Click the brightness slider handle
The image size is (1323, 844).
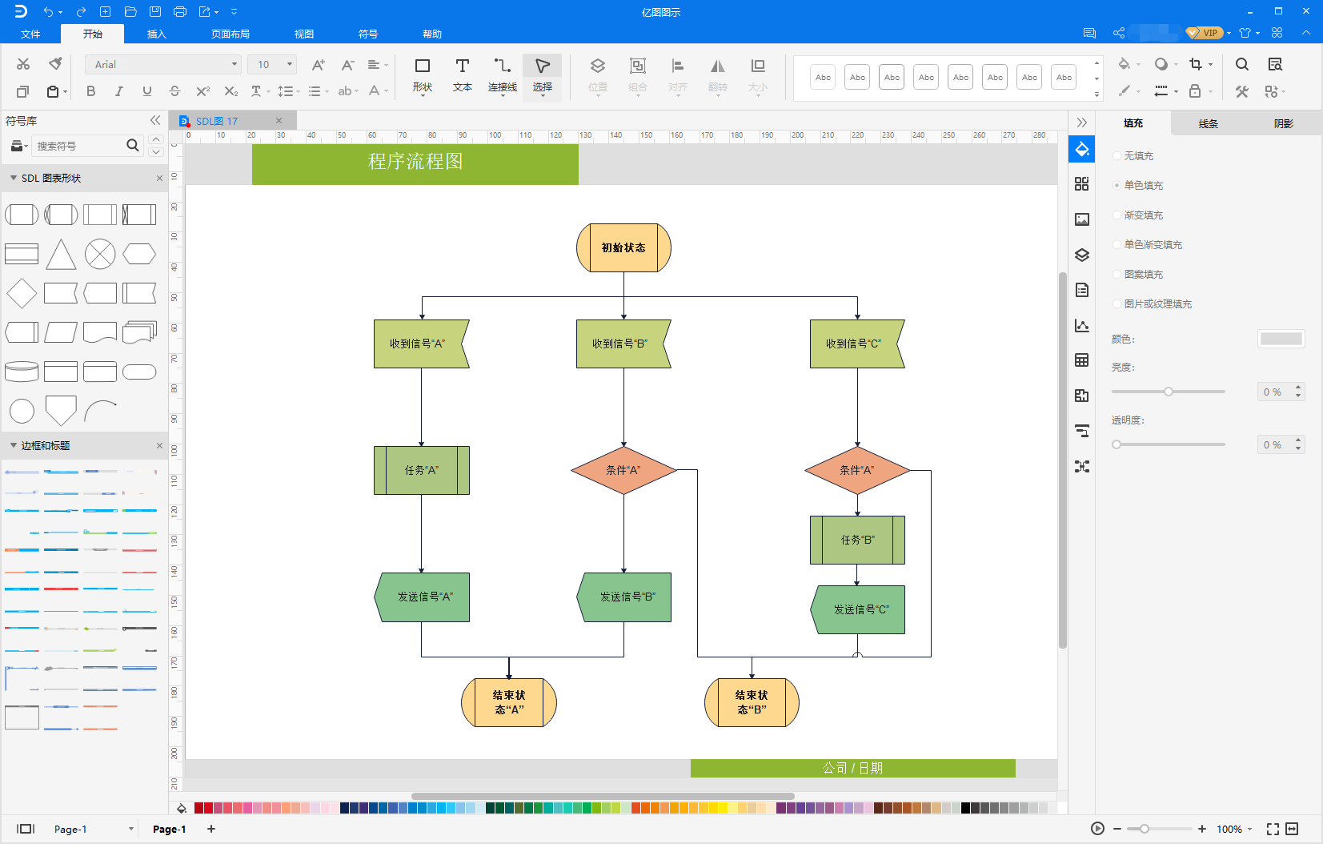pyautogui.click(x=1169, y=392)
